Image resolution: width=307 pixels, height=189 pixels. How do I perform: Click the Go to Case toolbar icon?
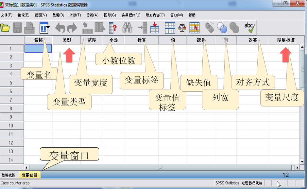(87, 28)
